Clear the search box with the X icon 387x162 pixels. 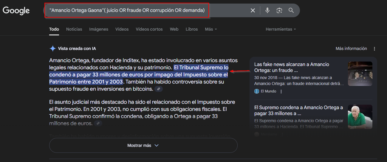pos(253,10)
